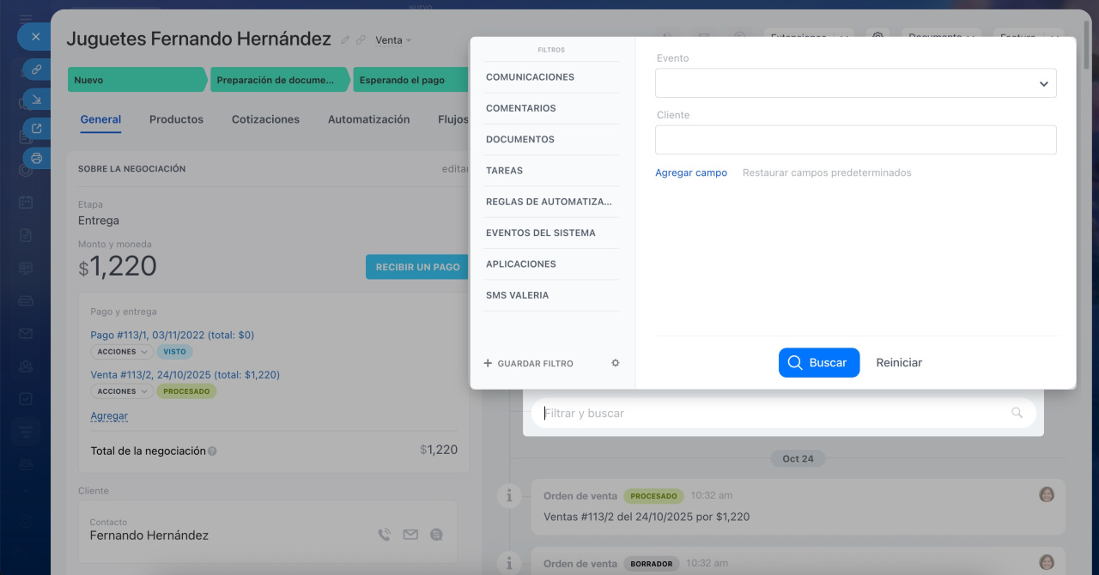Select the Esperando el pago stage
The height and width of the screenshot is (575, 1099).
click(x=402, y=80)
